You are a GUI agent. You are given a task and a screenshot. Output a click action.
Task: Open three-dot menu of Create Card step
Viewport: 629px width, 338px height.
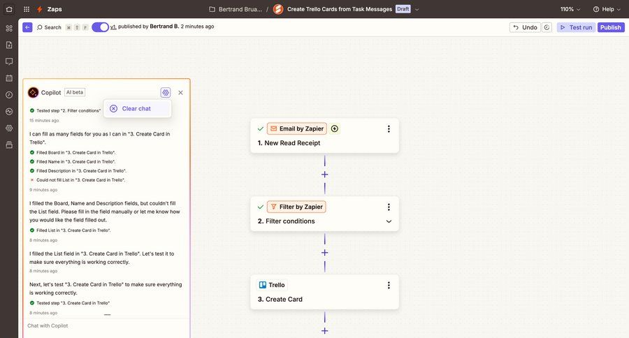pyautogui.click(x=389, y=285)
